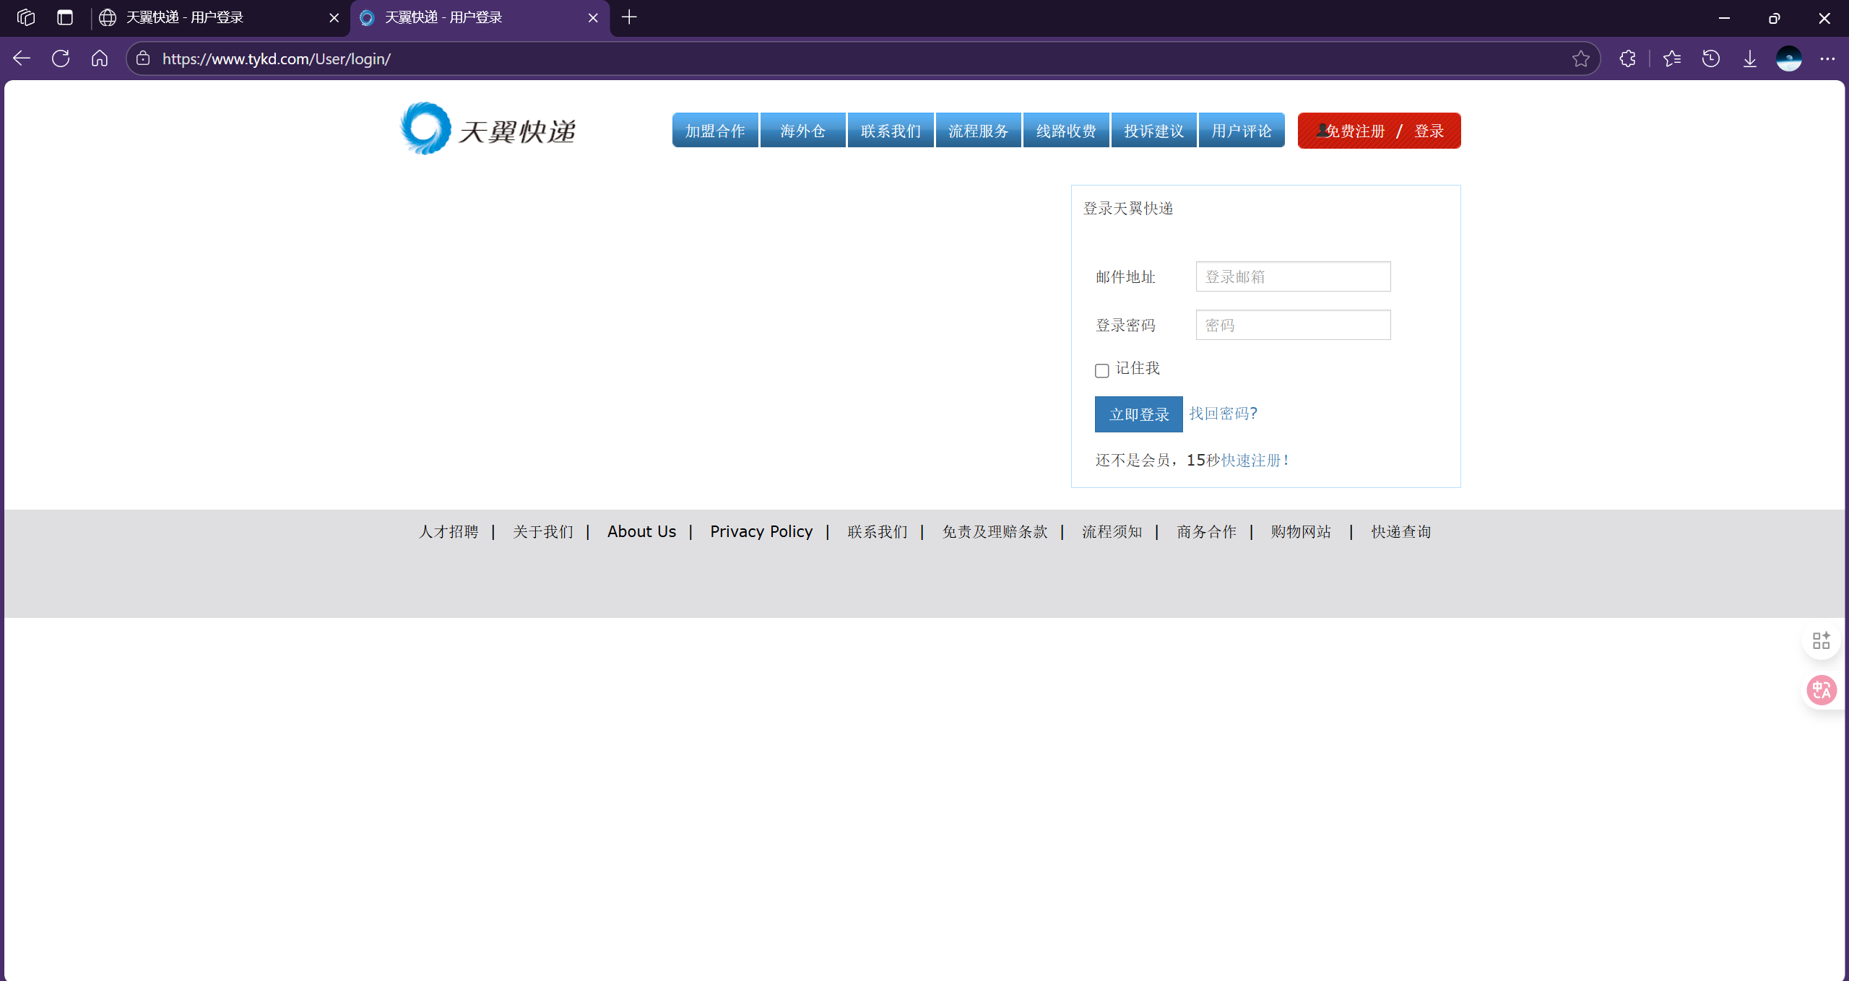The height and width of the screenshot is (981, 1849).
Task: Click the browser refresh icon
Action: pyautogui.click(x=61, y=58)
